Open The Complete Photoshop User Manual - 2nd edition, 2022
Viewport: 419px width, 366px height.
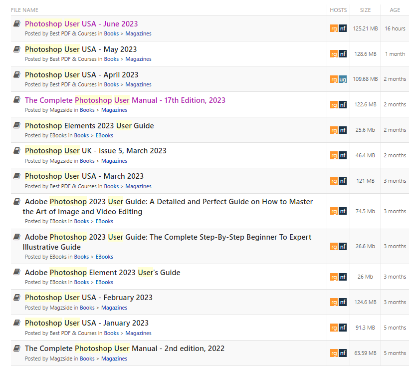(x=125, y=349)
